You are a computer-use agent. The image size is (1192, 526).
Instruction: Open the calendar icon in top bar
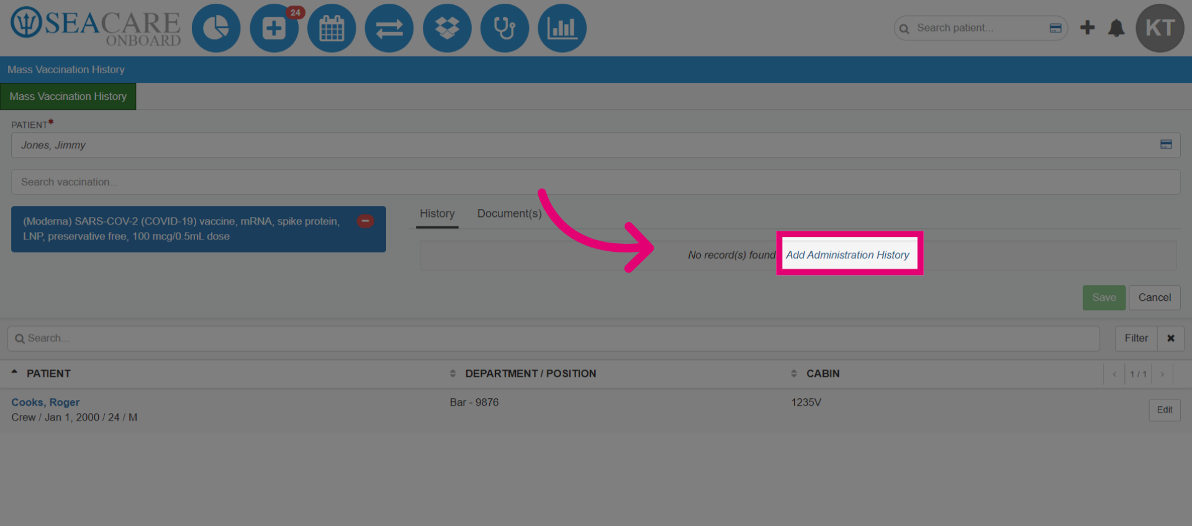332,28
